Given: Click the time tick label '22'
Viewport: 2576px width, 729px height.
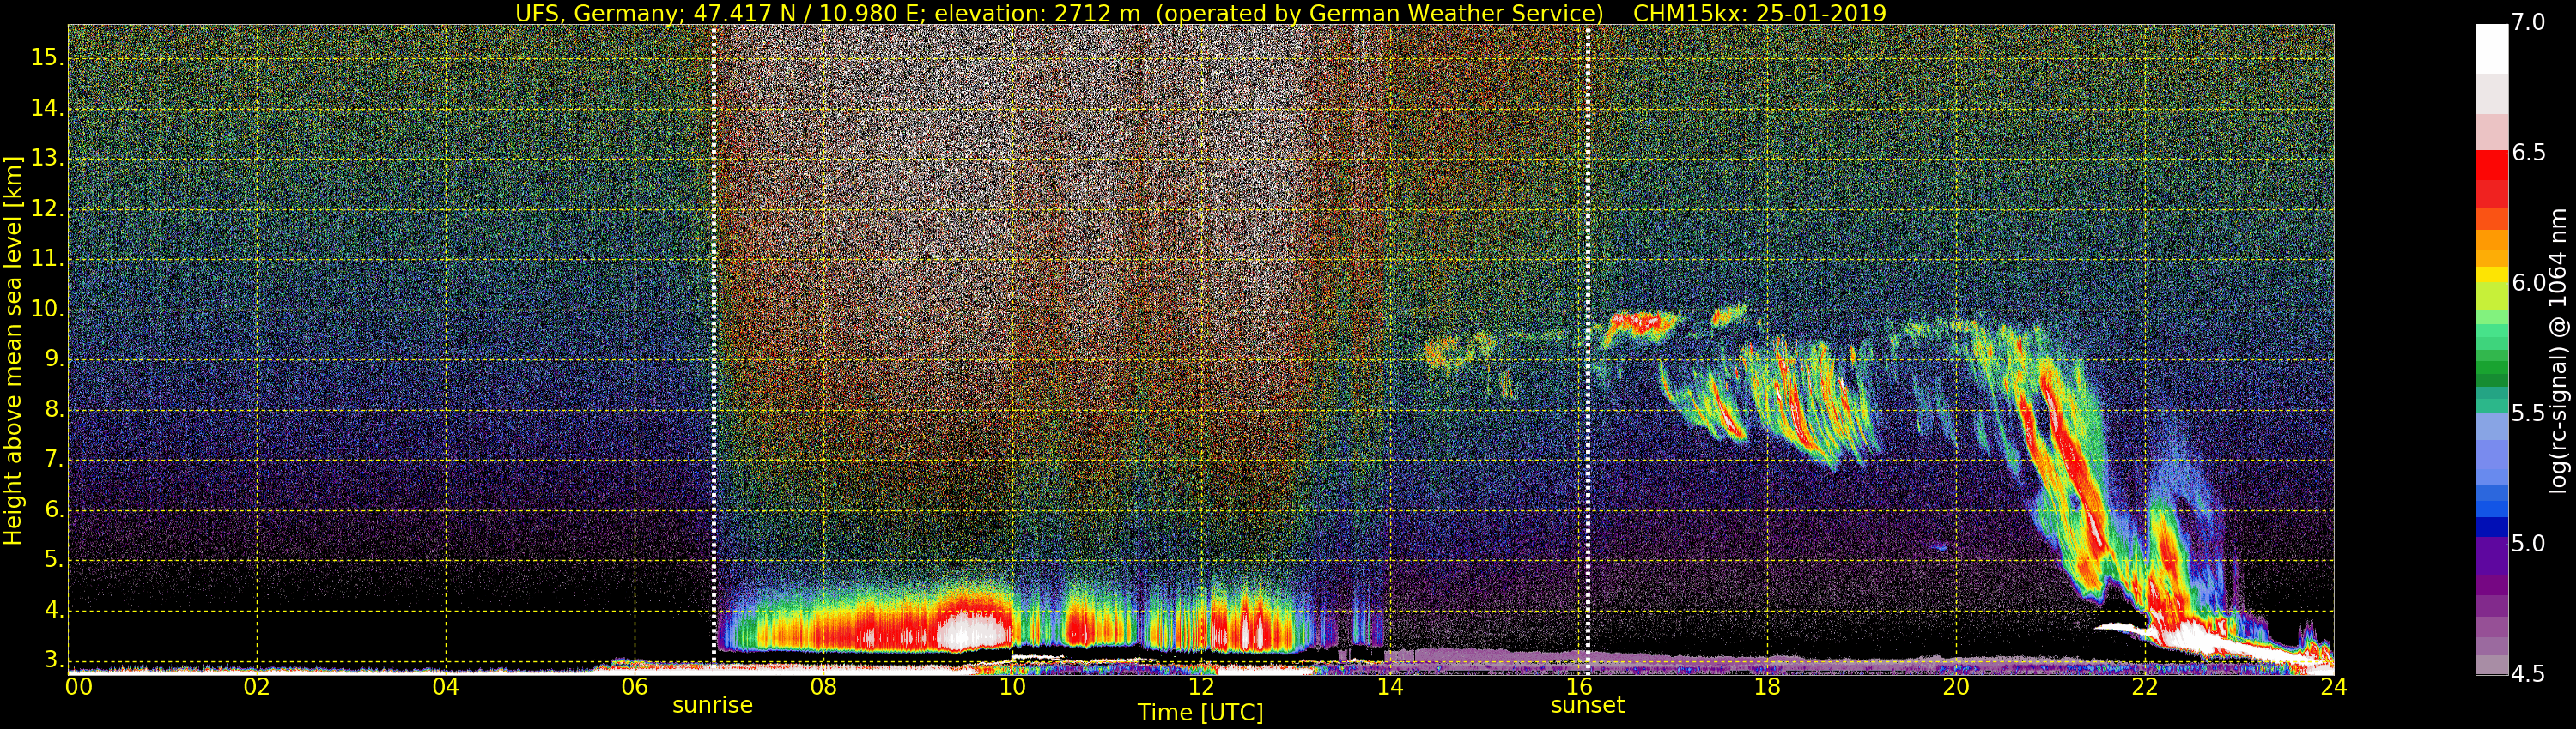Looking at the screenshot, I should pyautogui.click(x=2145, y=686).
